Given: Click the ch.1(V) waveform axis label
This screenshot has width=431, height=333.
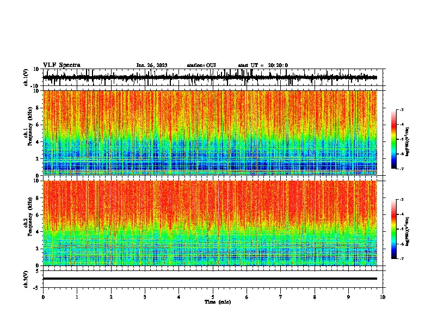Looking at the screenshot, I should tap(26, 77).
